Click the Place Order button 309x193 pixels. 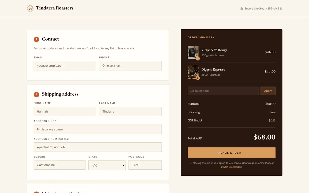231,153
